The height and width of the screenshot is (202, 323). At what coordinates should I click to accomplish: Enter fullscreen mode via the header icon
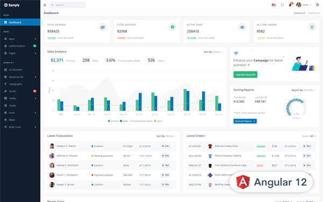tap(283, 5)
